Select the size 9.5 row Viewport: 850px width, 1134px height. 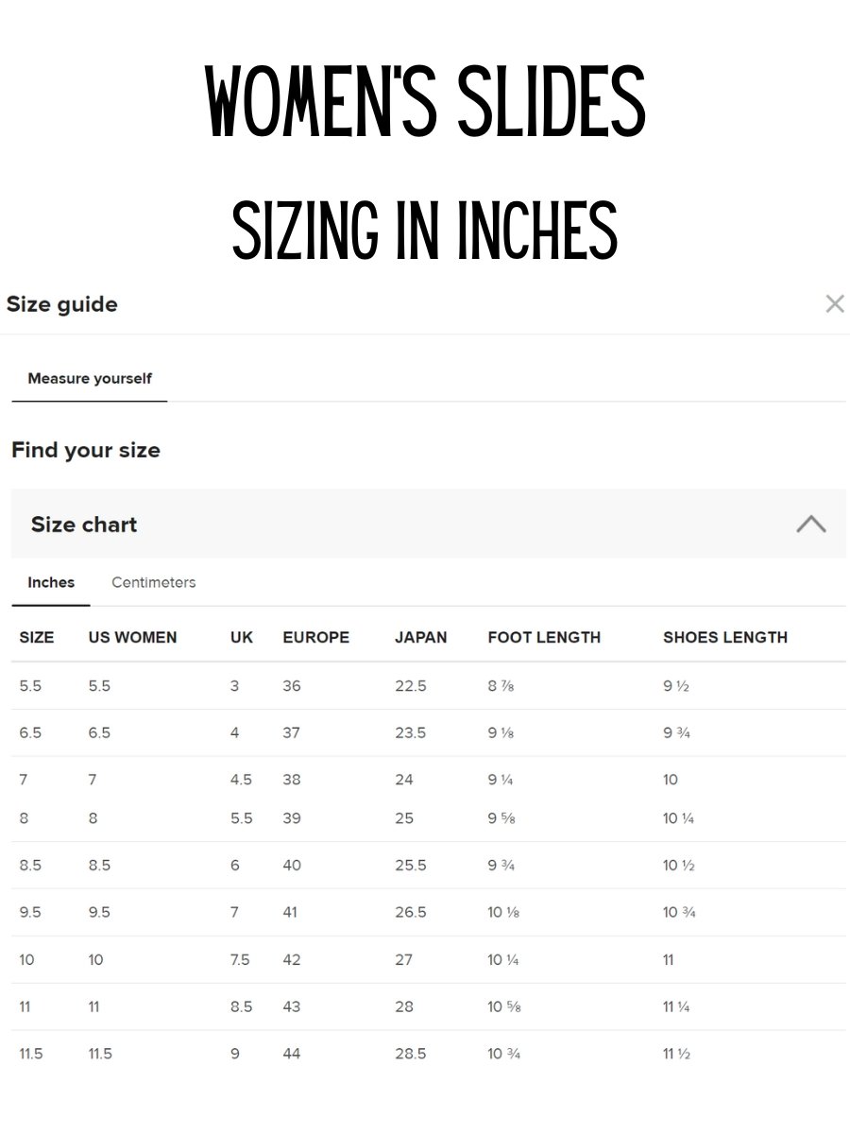click(428, 912)
